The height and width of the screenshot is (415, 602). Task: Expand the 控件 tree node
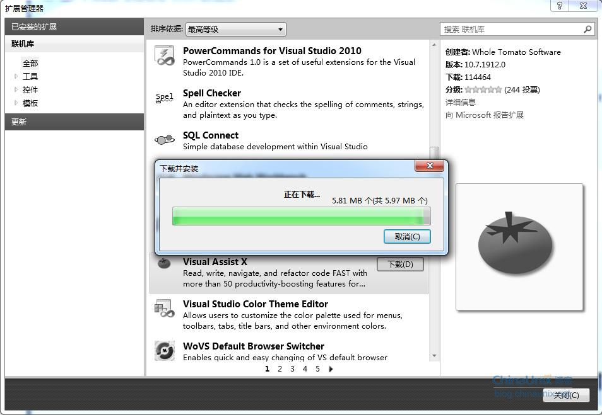16,89
